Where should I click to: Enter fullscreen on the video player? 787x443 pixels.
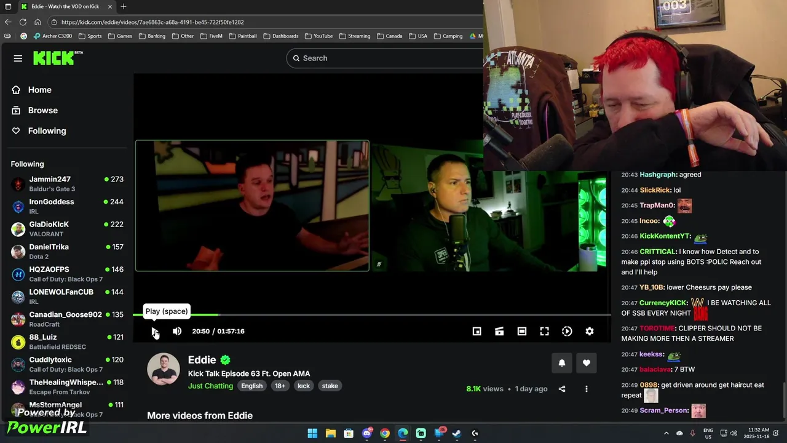coord(545,331)
